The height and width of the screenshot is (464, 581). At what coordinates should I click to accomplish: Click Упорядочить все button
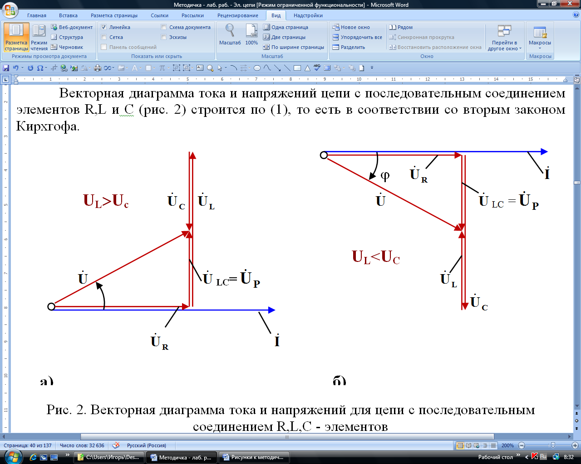[357, 37]
